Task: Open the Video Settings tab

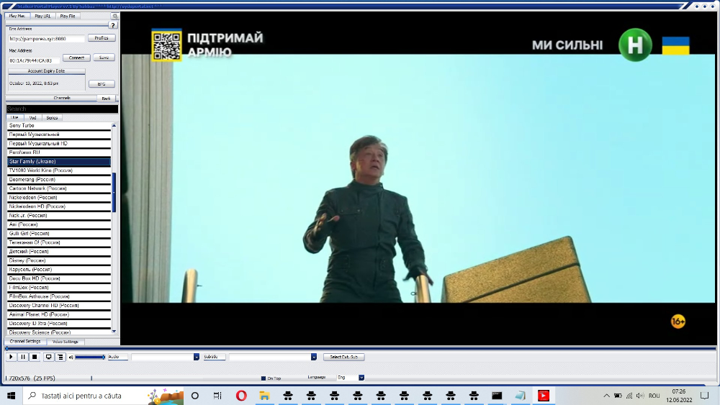Action: pyautogui.click(x=66, y=342)
